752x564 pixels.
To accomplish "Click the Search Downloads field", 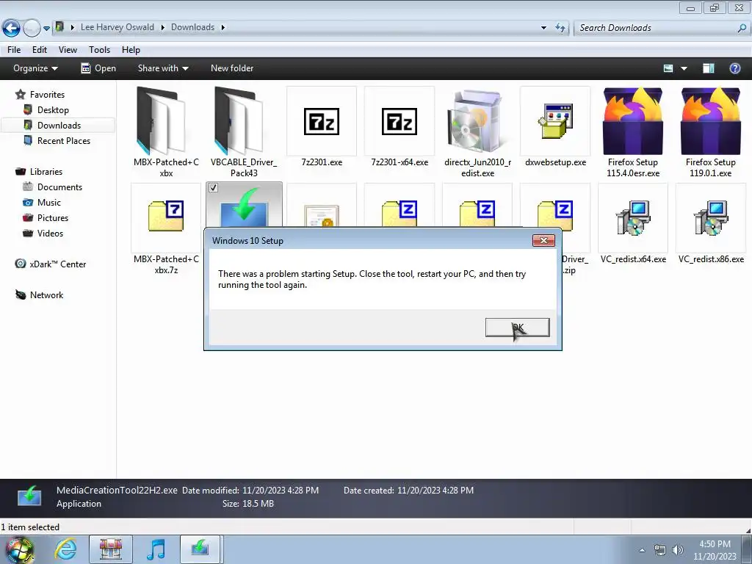I will click(655, 28).
